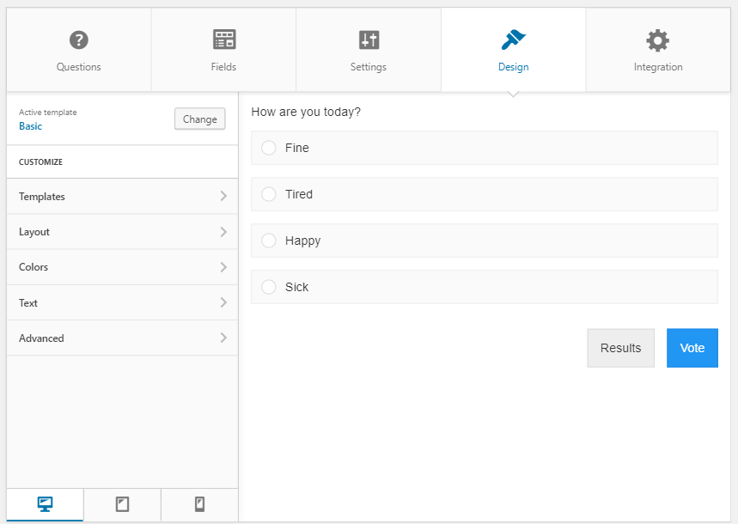Expand the Text section
Image resolution: width=738 pixels, height=524 pixels.
[x=122, y=303]
